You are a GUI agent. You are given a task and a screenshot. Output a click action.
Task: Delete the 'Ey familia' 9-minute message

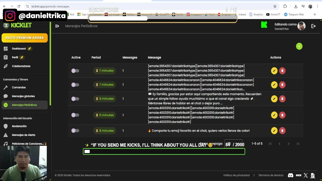[x=282, y=99]
